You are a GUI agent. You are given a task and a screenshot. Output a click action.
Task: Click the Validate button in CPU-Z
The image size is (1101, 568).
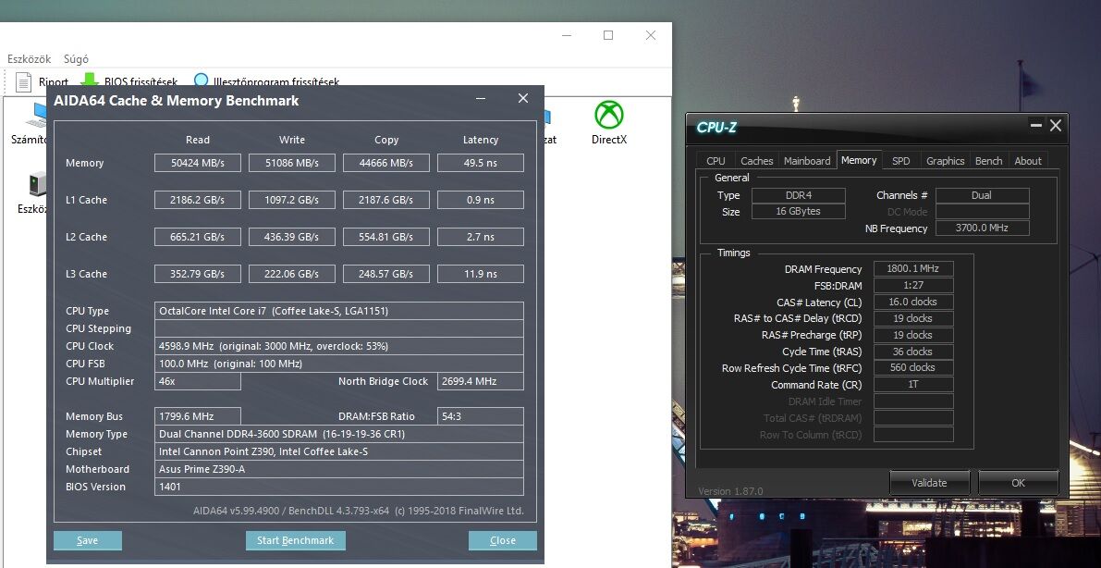929,483
